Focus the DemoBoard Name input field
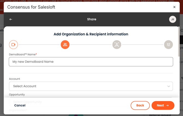The width and height of the screenshot is (183, 116). [91, 62]
